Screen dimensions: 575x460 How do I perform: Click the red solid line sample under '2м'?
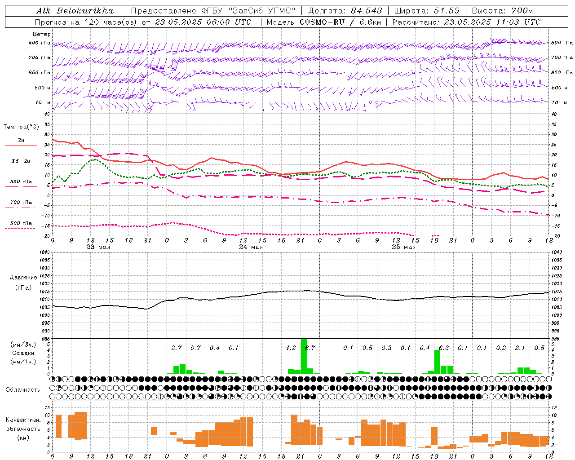[21, 146]
